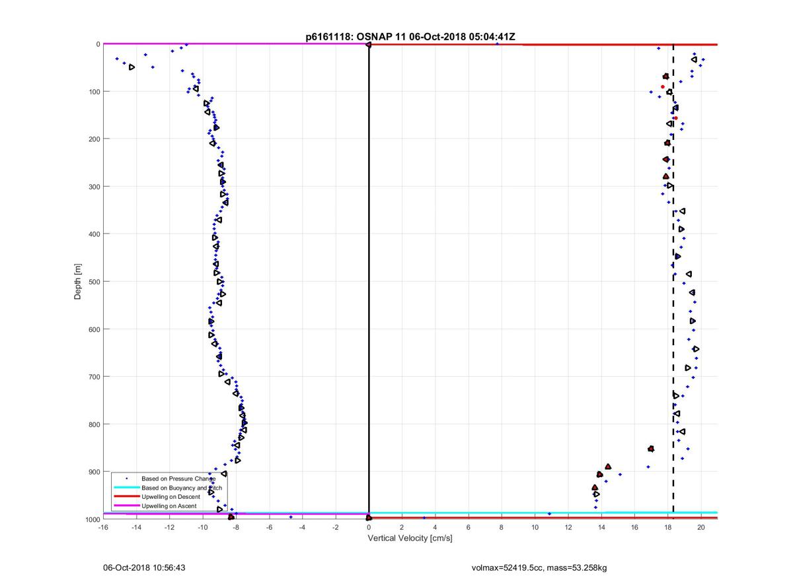Click the velocity axis tick label "8"
Image resolution: width=793 pixels, height=584 pixels.
(x=502, y=527)
